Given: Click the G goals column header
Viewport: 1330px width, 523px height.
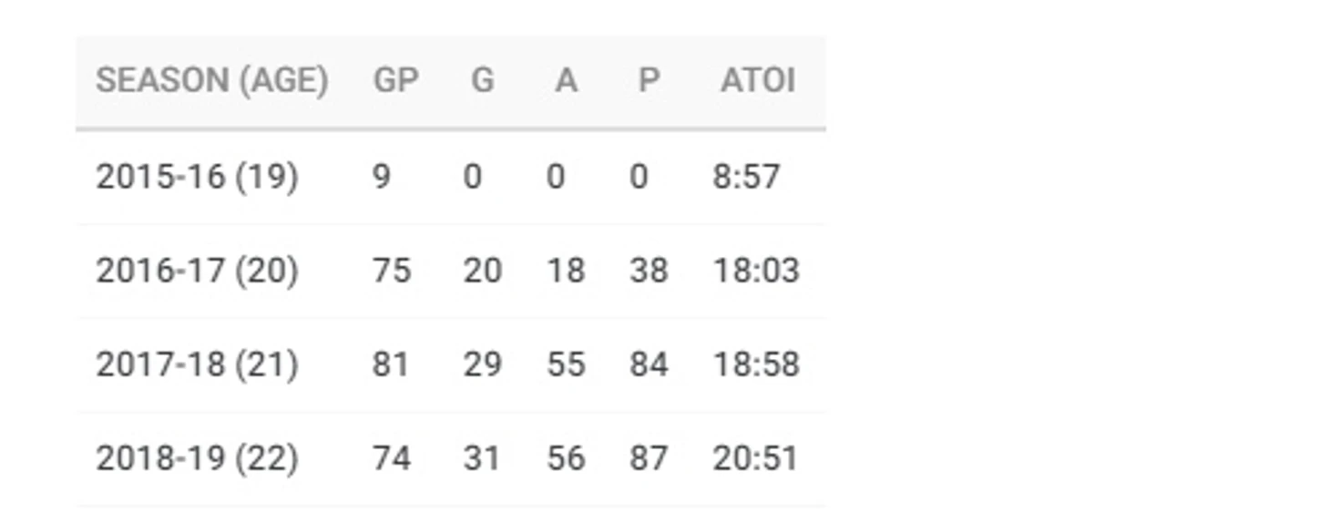Looking at the screenshot, I should pos(482,81).
